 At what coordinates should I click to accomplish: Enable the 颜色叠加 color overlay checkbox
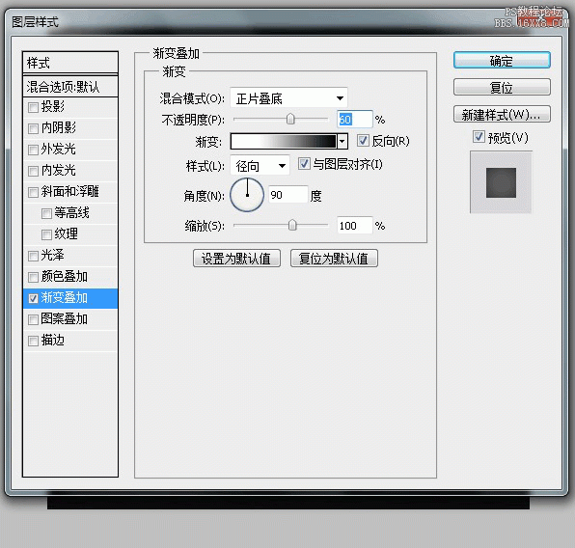(x=33, y=277)
